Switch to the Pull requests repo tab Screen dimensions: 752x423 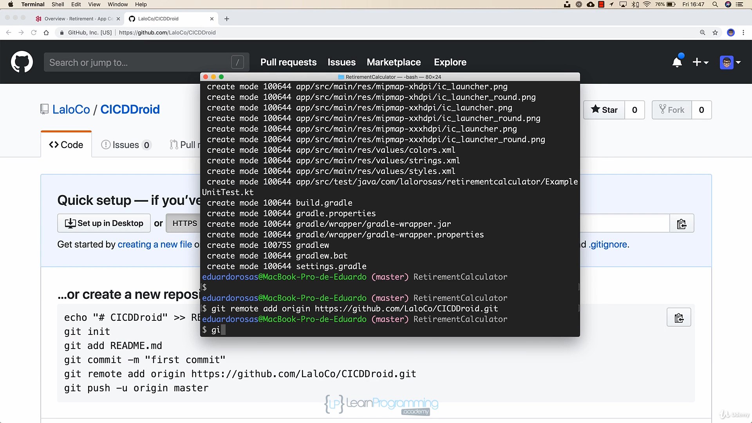[184, 145]
